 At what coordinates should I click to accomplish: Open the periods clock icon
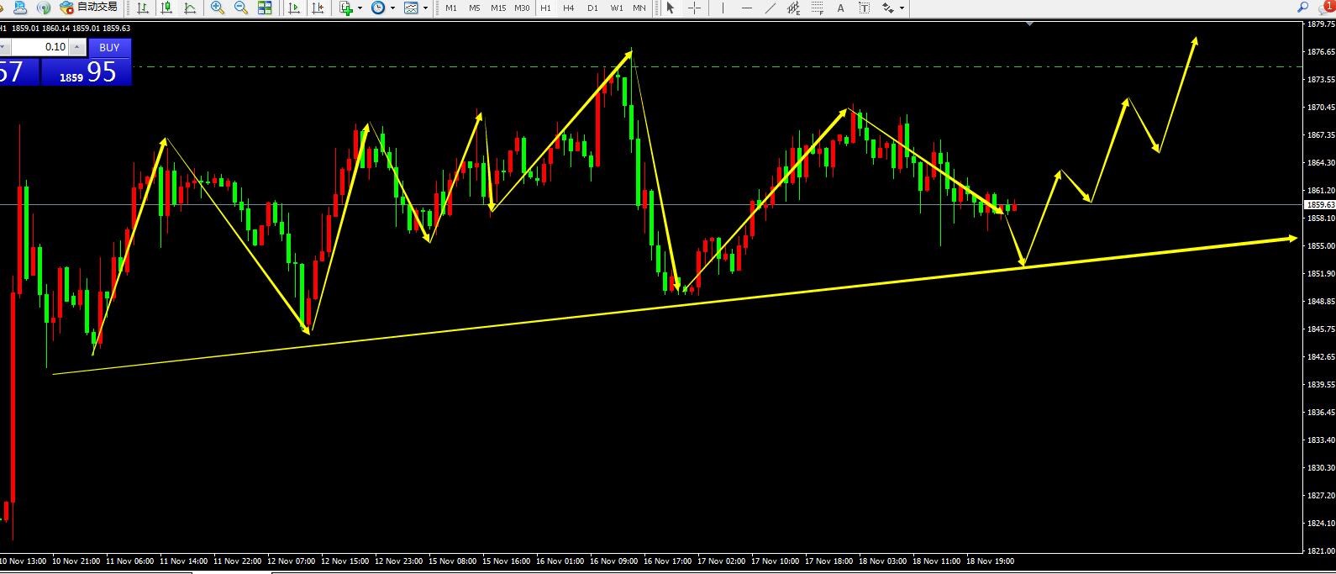[378, 8]
